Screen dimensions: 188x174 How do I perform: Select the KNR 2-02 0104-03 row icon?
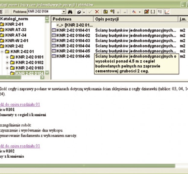point(54,41)
